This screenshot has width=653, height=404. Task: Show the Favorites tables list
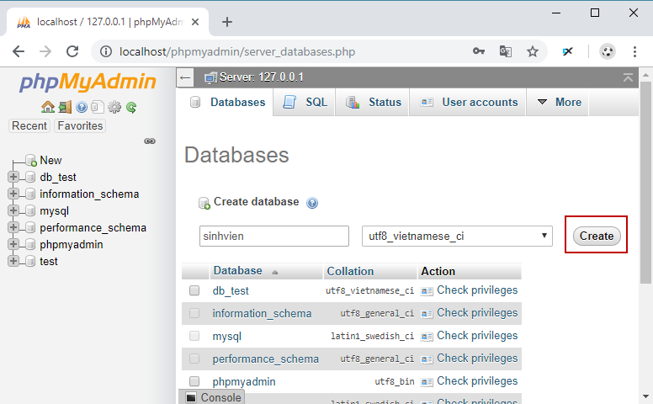click(80, 125)
